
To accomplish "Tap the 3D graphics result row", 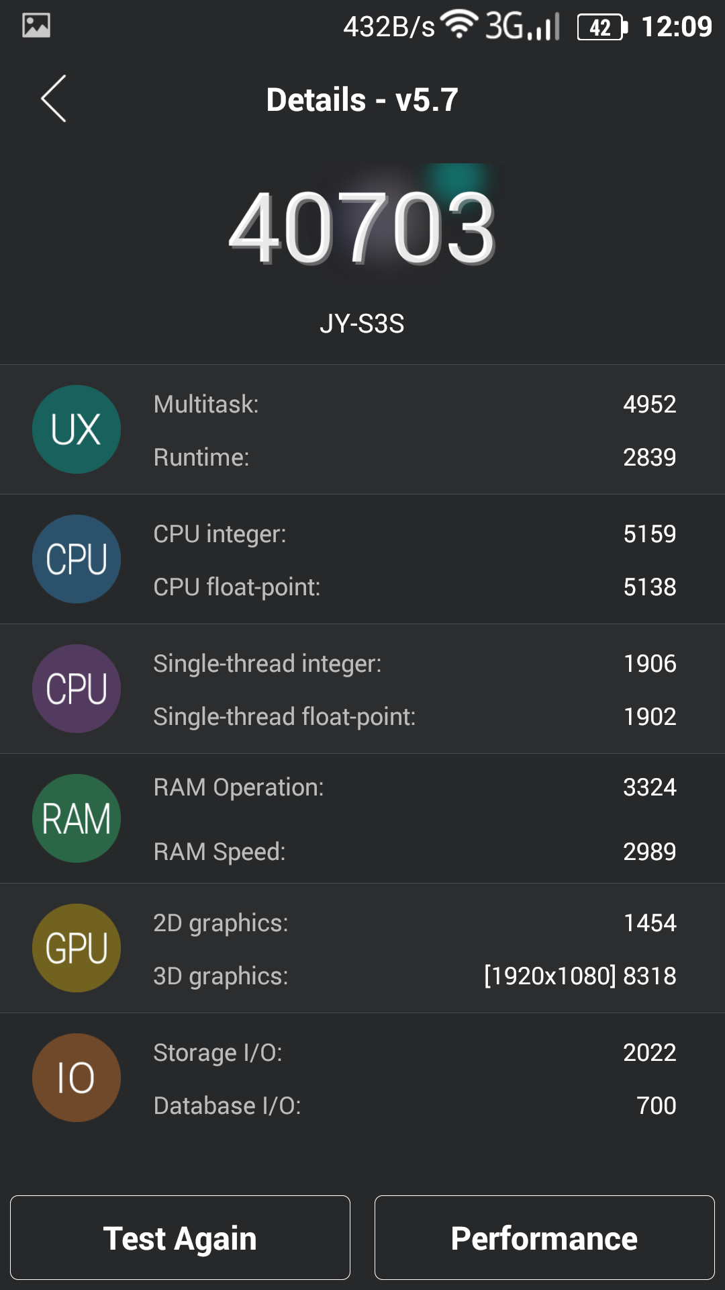I will pos(415,976).
